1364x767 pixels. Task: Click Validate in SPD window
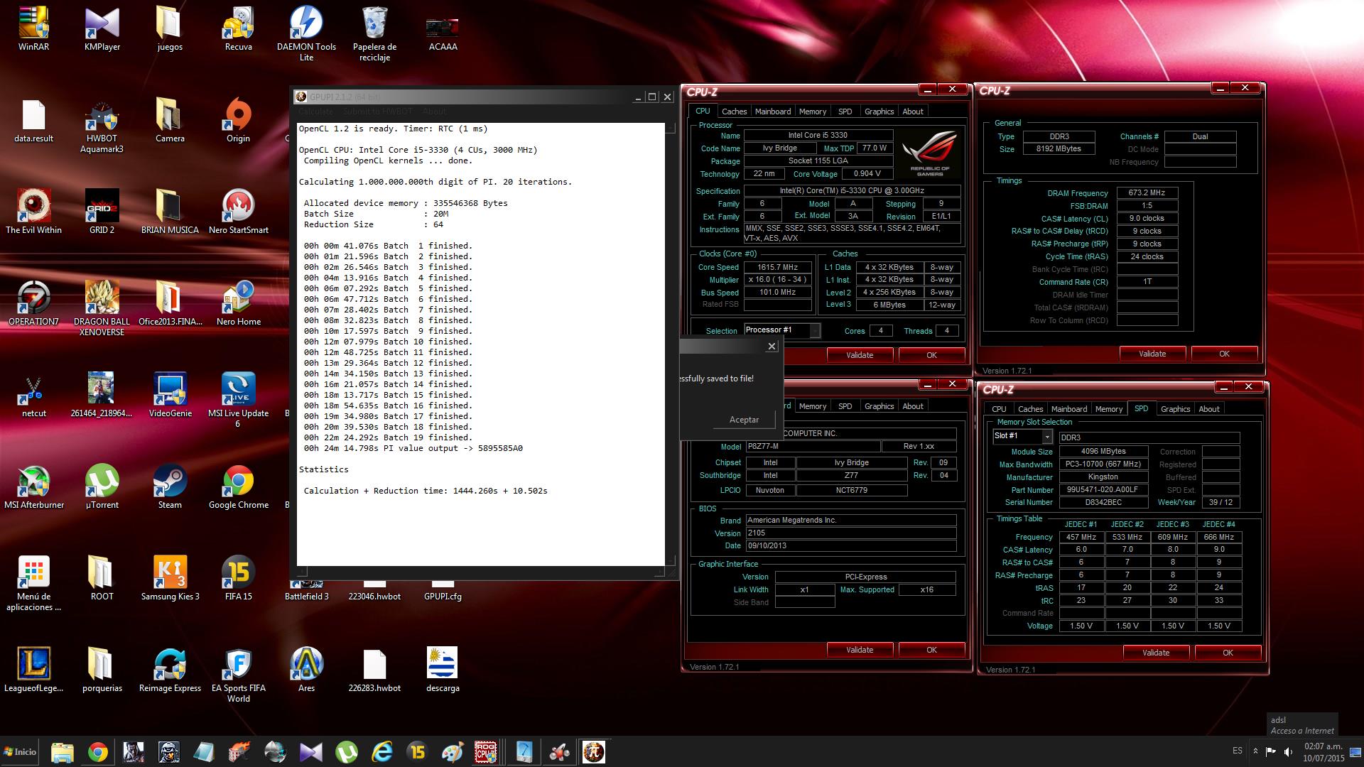coord(1156,653)
